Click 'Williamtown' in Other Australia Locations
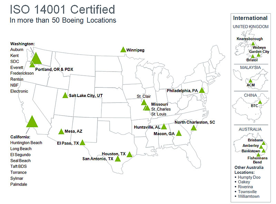This screenshot has height=204, width=276. pyautogui.click(x=249, y=196)
